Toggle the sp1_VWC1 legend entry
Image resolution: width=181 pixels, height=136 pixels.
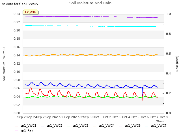[x=26, y=126]
